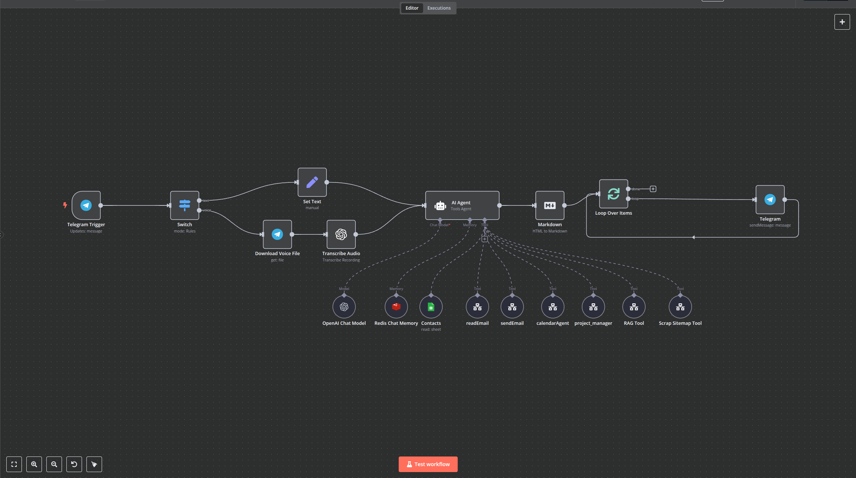Select the AI Agent node
This screenshot has height=478, width=856.
click(x=462, y=205)
